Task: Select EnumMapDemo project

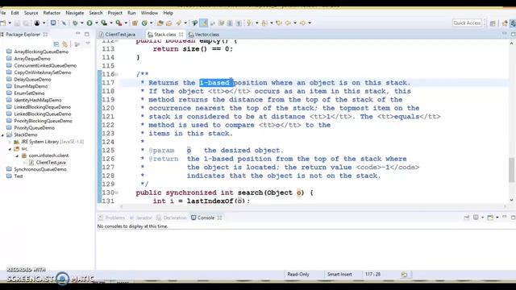Action: point(31,86)
